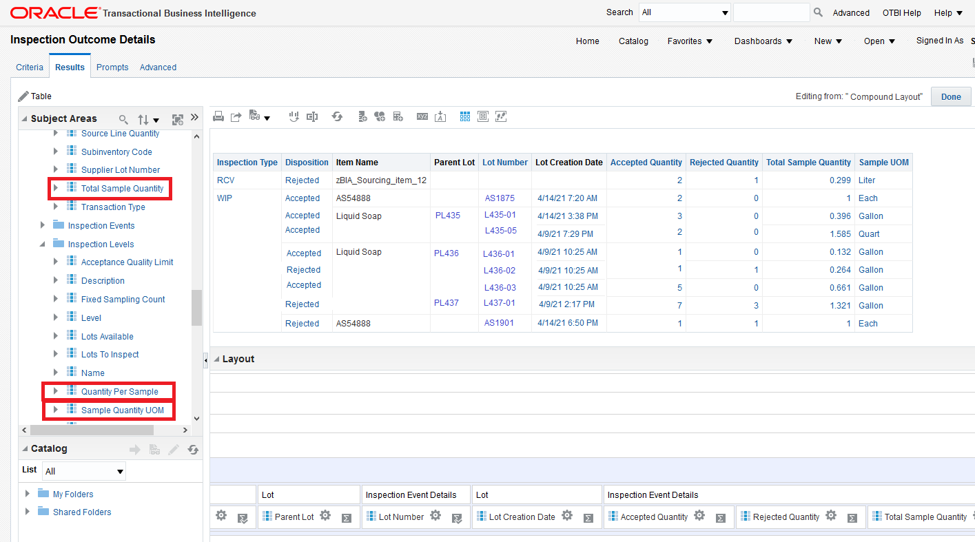Collapse the Layout section
Viewport: 975px width, 542px height.
[216, 359]
